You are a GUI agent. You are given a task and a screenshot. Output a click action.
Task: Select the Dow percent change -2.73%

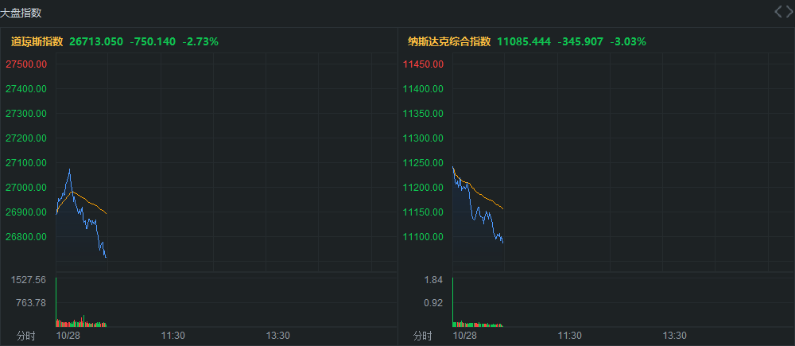click(x=200, y=41)
